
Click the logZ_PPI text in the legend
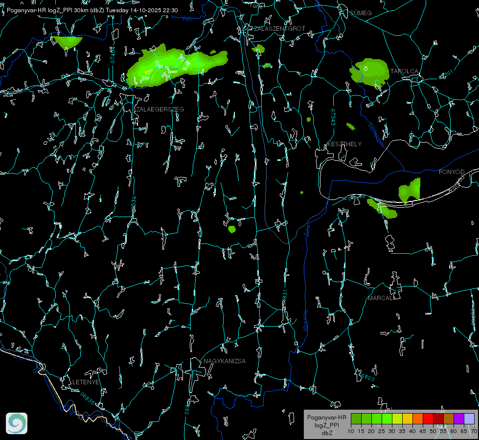click(x=326, y=425)
